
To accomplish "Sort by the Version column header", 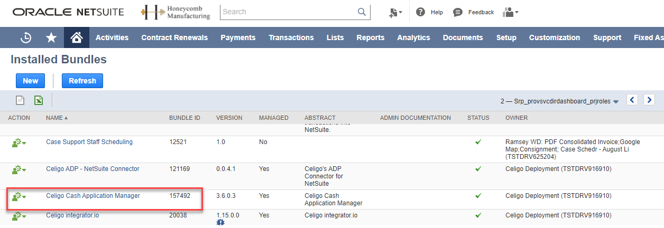I will point(229,118).
